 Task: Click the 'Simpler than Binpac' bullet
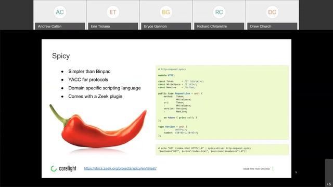click(89, 72)
